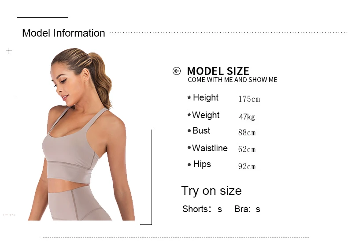Click the Bra: s size text

click(247, 209)
